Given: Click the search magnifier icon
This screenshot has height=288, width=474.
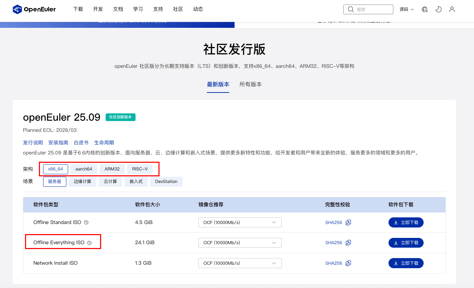Looking at the screenshot, I should click(x=351, y=9).
